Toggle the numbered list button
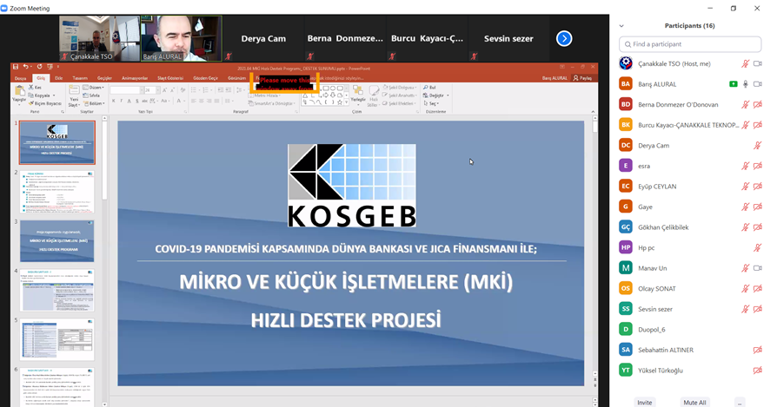 (208, 90)
